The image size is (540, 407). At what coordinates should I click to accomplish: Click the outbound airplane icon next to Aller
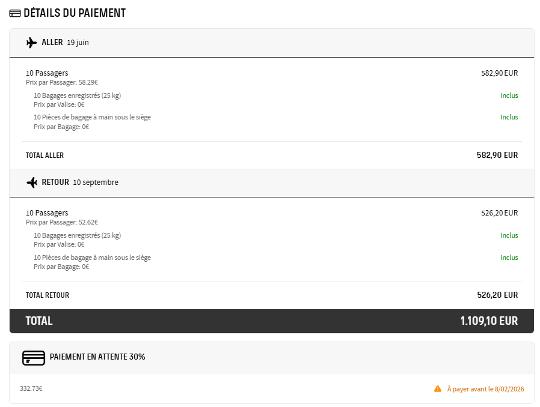(32, 43)
